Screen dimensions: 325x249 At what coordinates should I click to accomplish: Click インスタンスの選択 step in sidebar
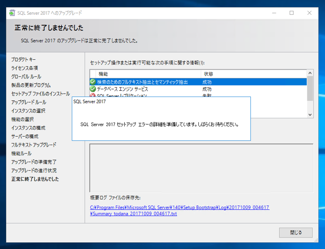pyautogui.click(x=28, y=111)
